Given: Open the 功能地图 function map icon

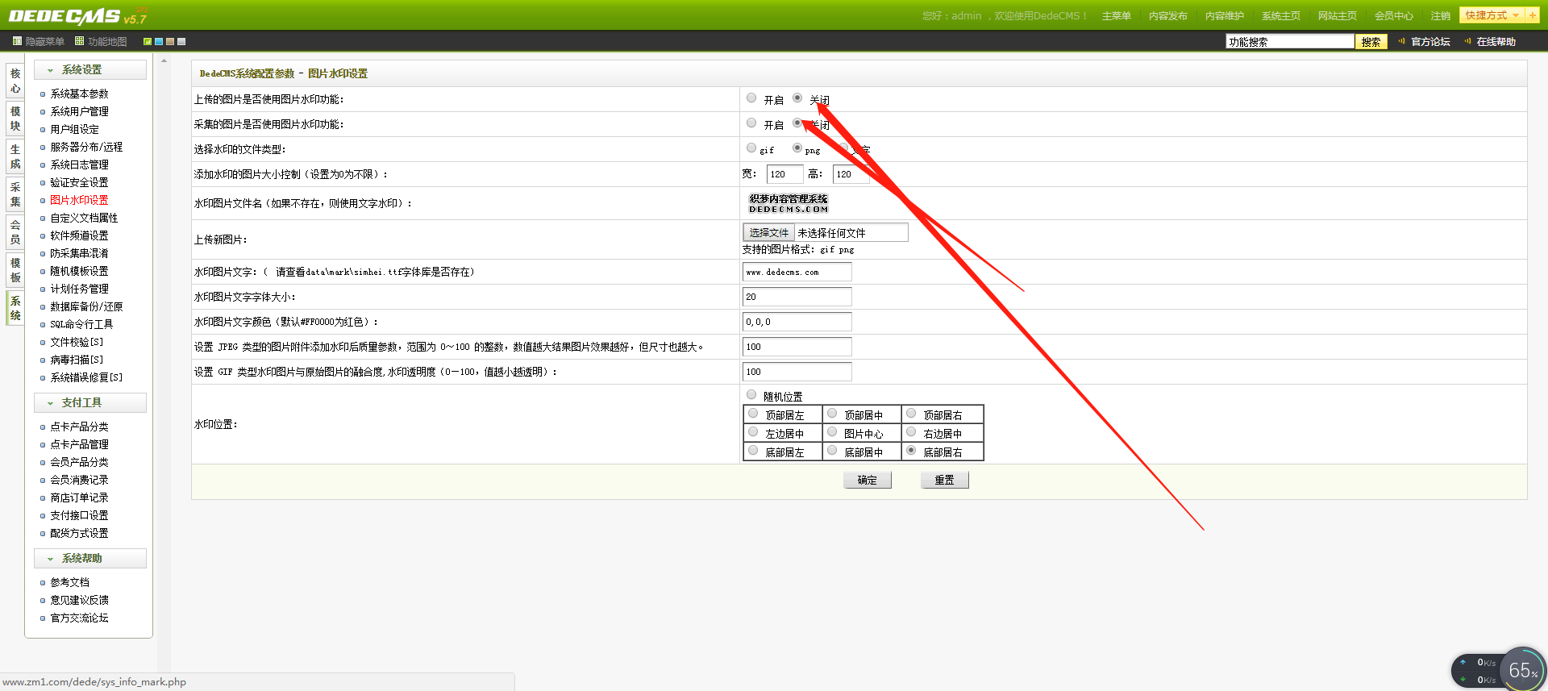Looking at the screenshot, I should (x=79, y=41).
